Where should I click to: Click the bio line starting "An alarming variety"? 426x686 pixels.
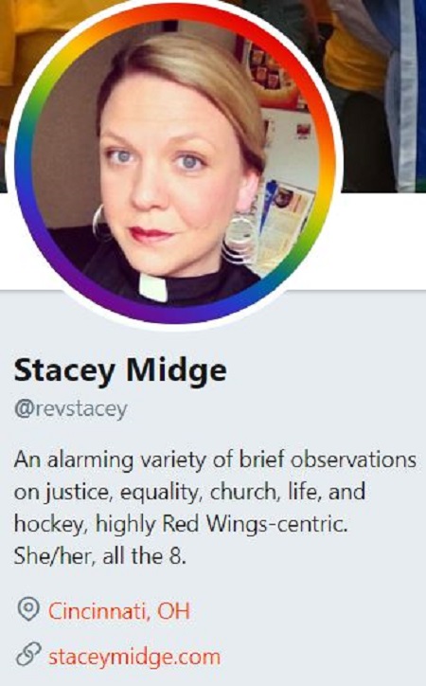pyautogui.click(x=215, y=460)
